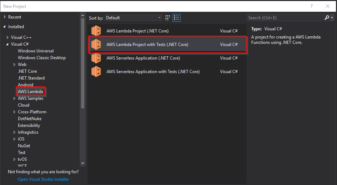Select the Web category label
The image size is (337, 185).
pos(22,65)
